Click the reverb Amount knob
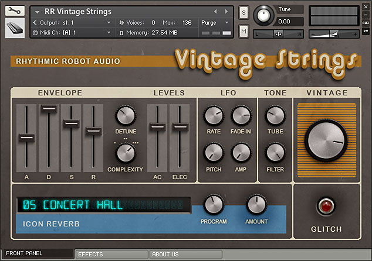The image size is (372, 261). pos(256,205)
